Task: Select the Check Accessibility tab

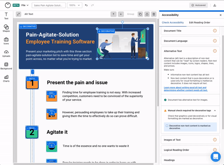Action: tap(173, 22)
